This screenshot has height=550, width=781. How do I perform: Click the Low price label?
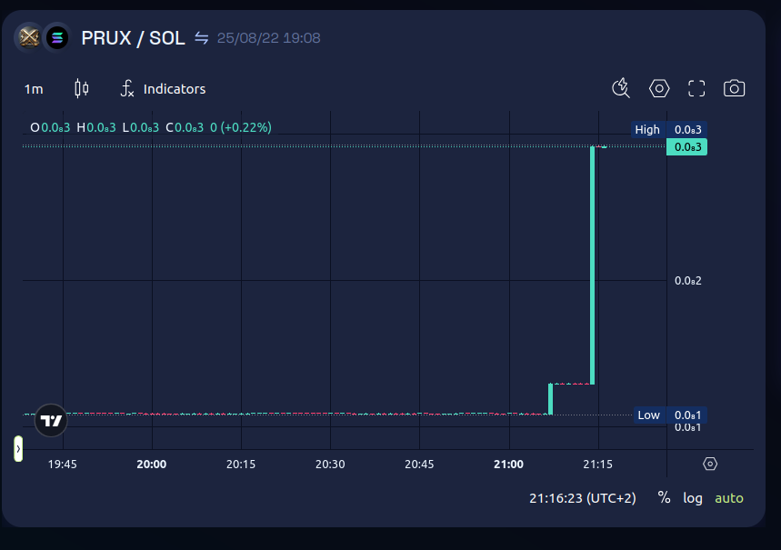[x=670, y=415]
